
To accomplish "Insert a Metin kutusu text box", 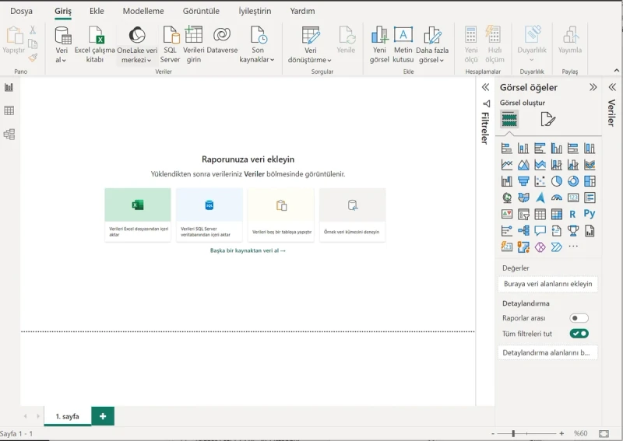I will click(x=403, y=44).
